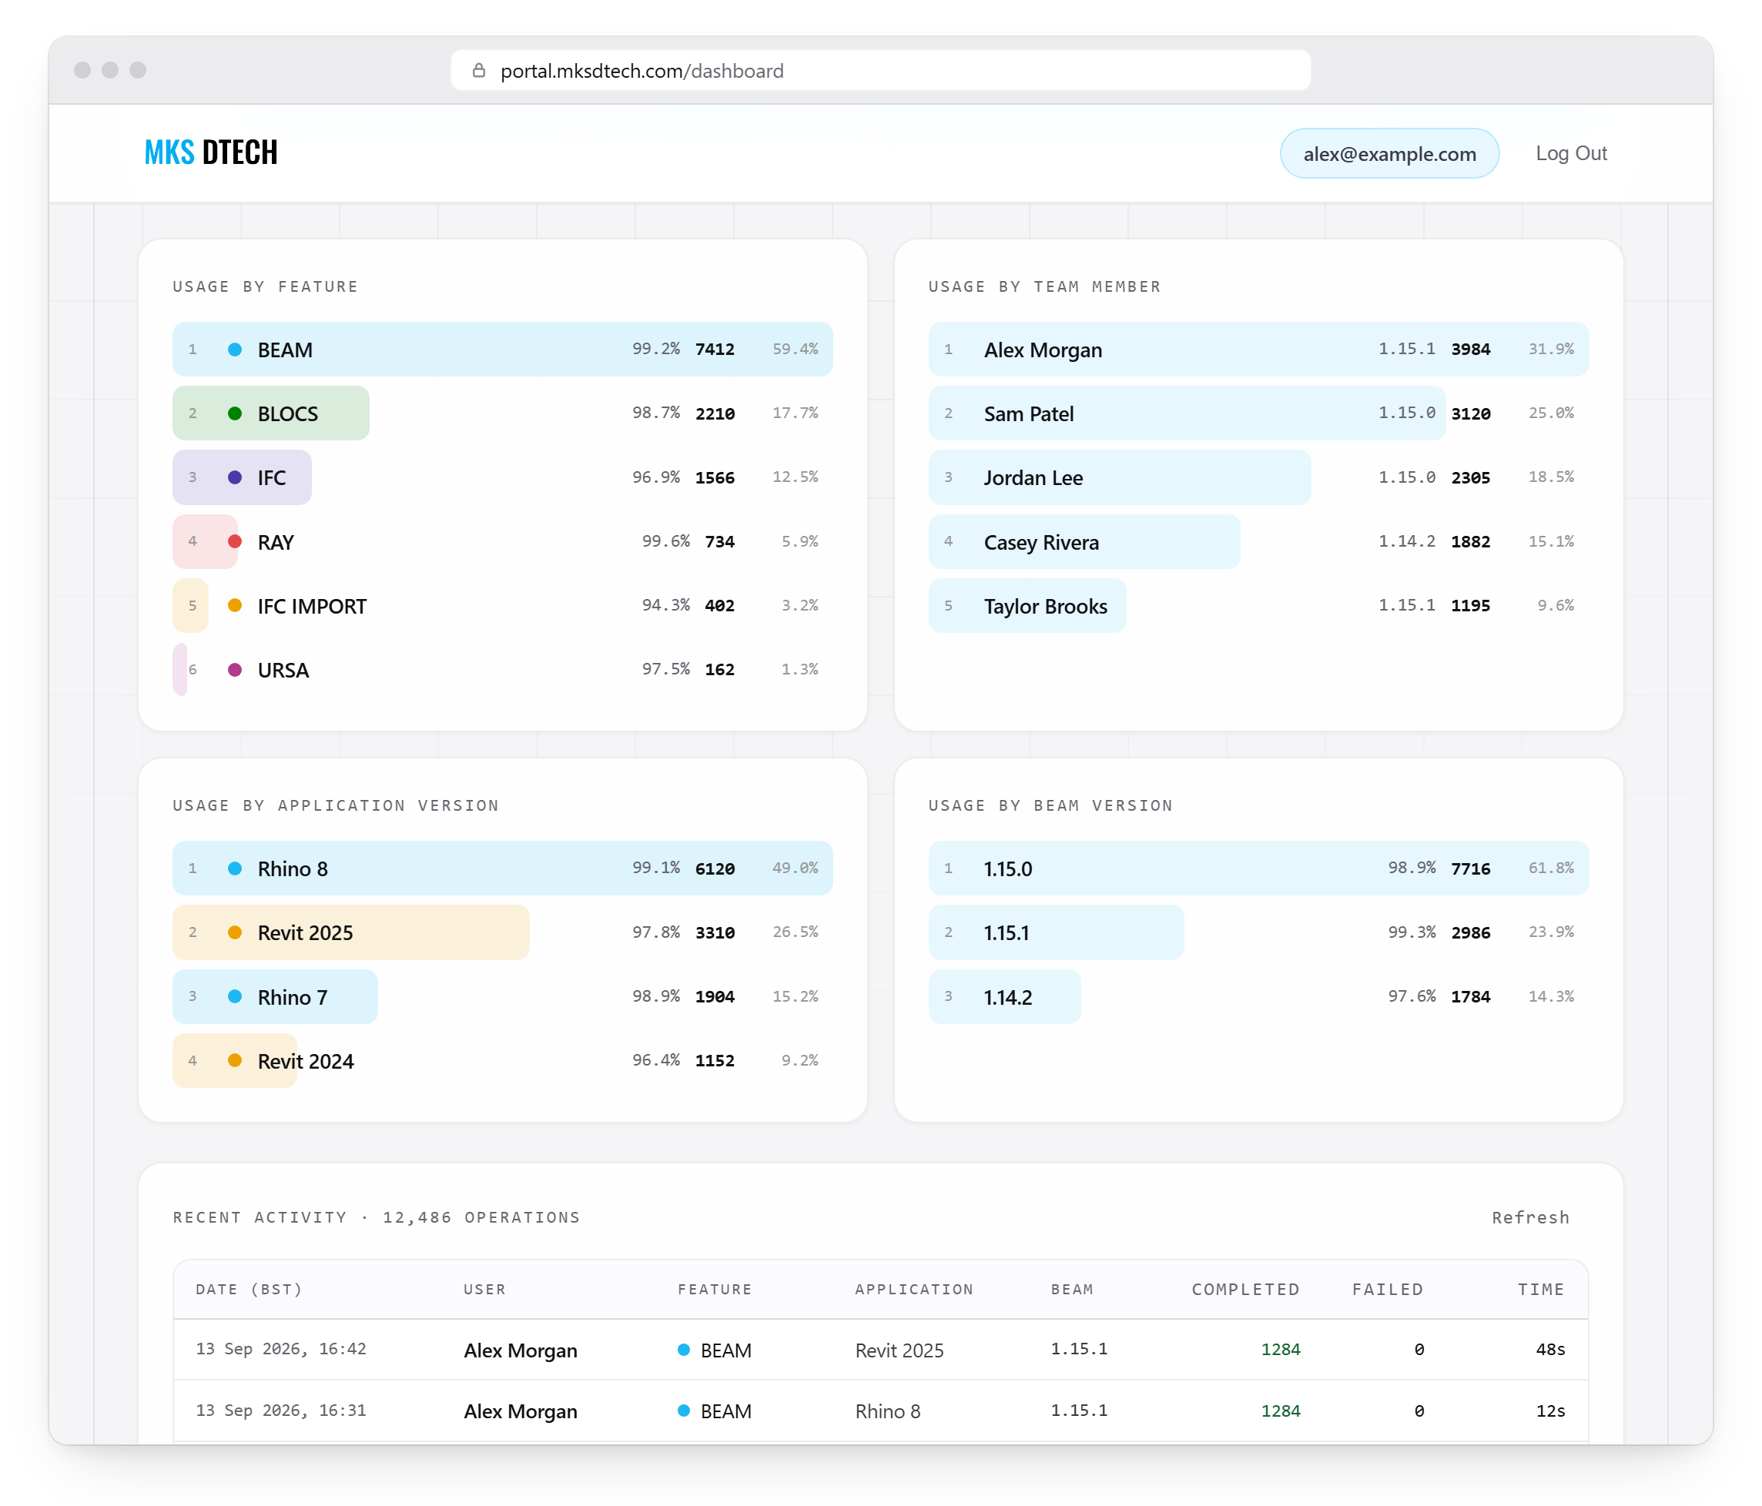Image resolution: width=1762 pixels, height=1506 pixels.
Task: Click Revit 2025 in the activity table
Action: pos(899,1350)
